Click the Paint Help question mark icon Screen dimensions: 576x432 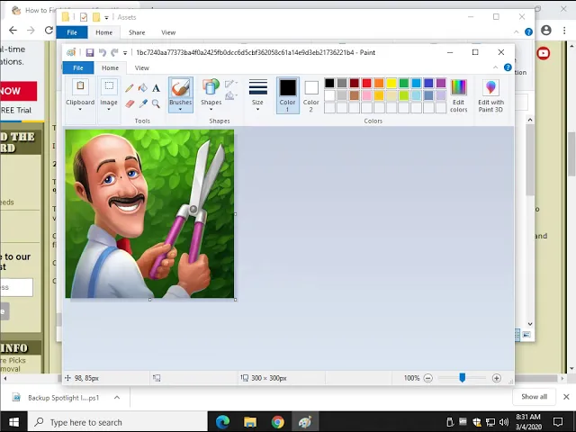508,67
